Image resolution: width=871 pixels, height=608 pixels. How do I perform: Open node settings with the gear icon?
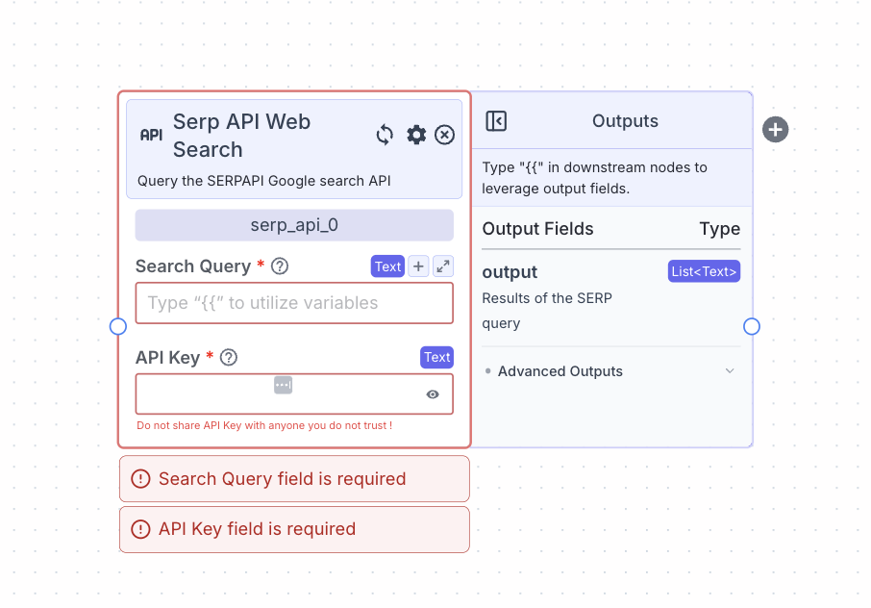pyautogui.click(x=415, y=135)
